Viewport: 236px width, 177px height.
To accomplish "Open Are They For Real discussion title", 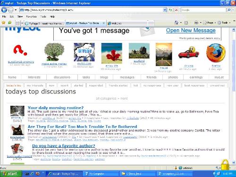I will click(82, 126).
